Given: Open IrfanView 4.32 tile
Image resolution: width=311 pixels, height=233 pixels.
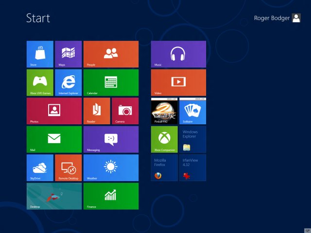Looking at the screenshot, I should tap(192, 168).
